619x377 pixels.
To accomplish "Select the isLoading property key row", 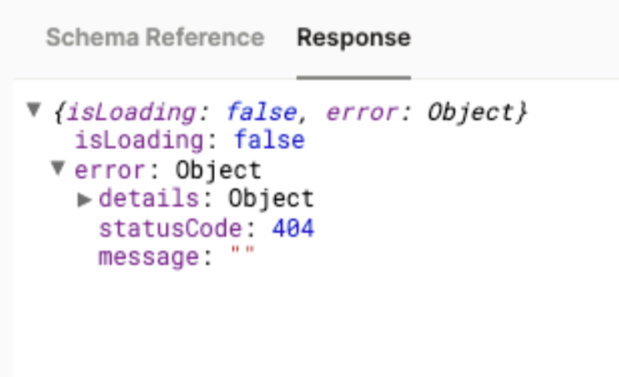I will [x=138, y=139].
